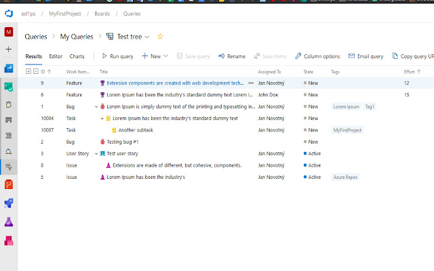Screen dimensions: 434x271
Task: Open Column options wrench tool
Action: [318, 56]
